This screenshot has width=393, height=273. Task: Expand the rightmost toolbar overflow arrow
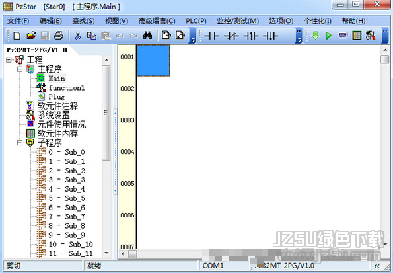[384, 36]
